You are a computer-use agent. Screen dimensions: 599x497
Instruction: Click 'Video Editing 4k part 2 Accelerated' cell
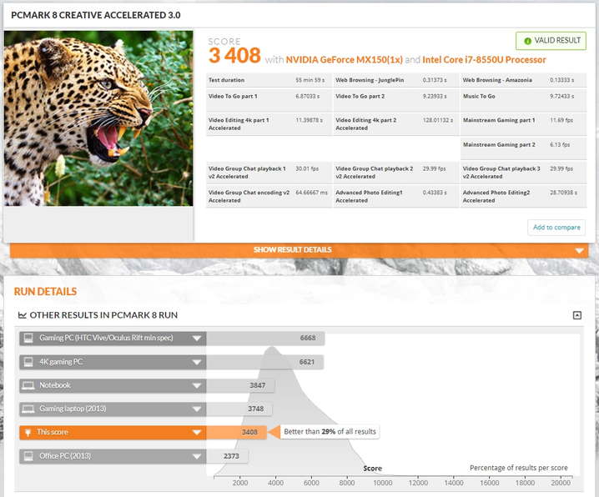396,124
